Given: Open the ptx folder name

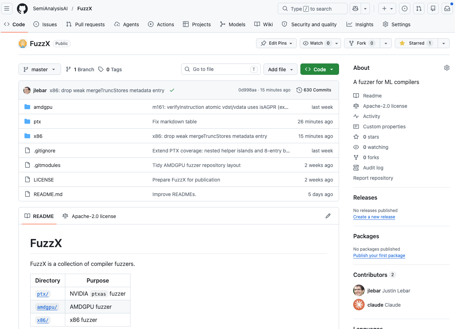Looking at the screenshot, I should tap(37, 122).
